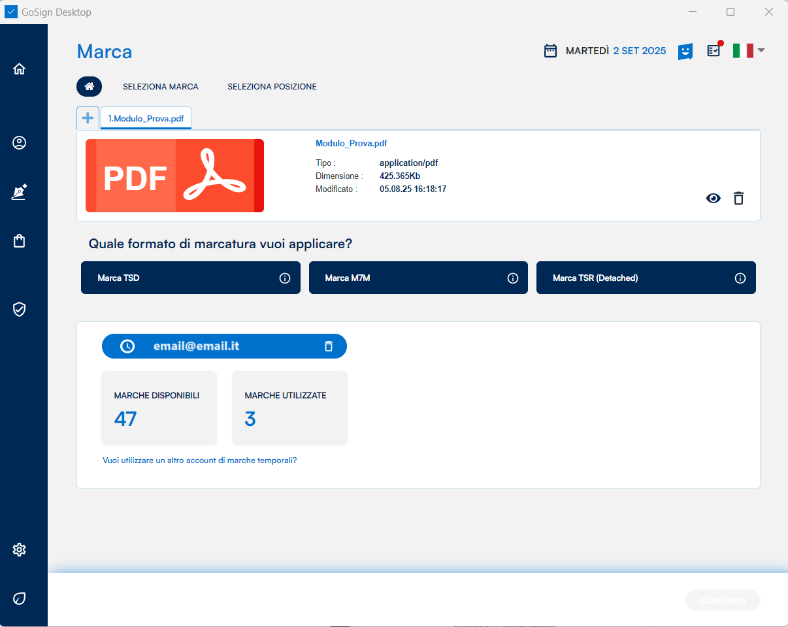The height and width of the screenshot is (627, 788).
Task: Remove email@email.it timestamp account
Action: pos(329,346)
